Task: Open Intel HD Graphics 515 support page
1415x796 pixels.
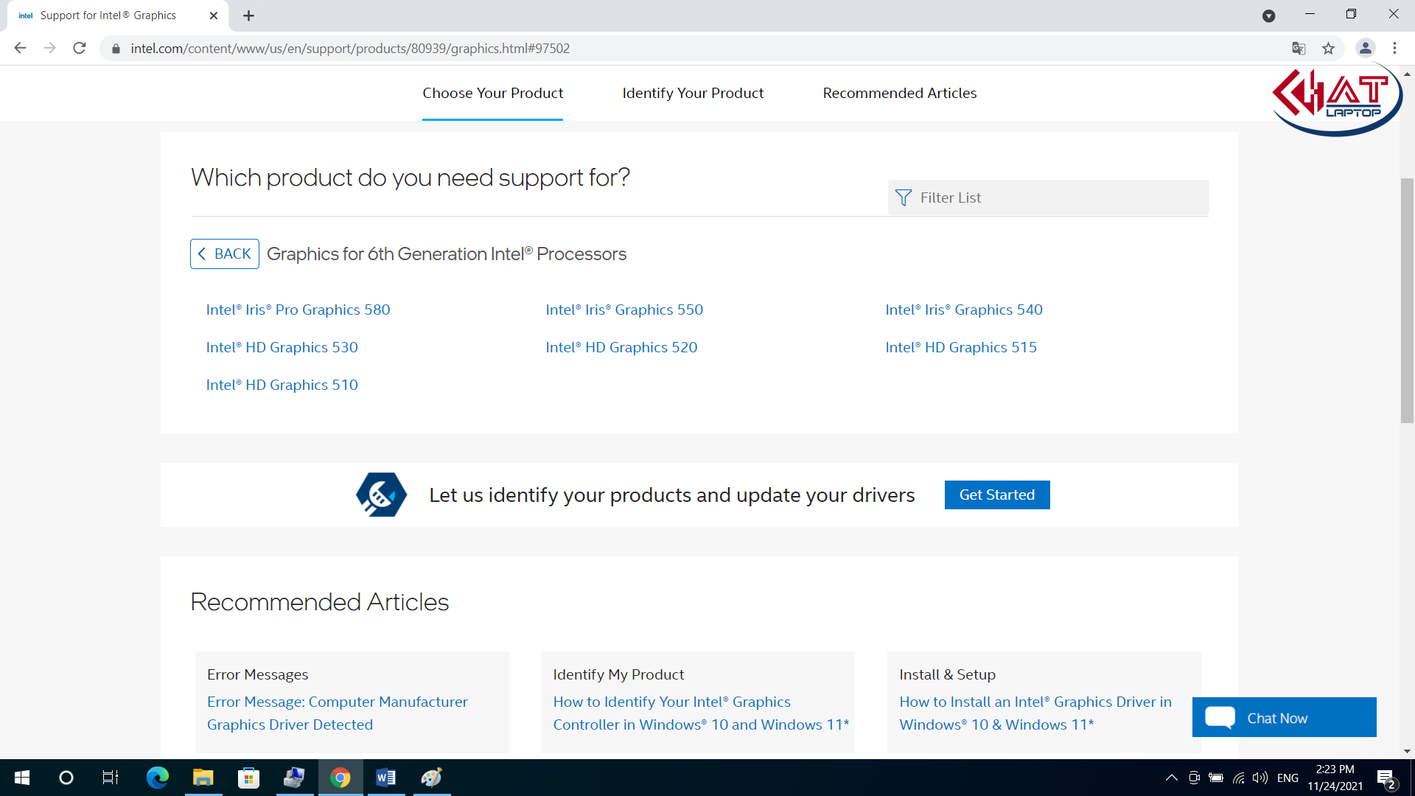Action: pos(961,347)
